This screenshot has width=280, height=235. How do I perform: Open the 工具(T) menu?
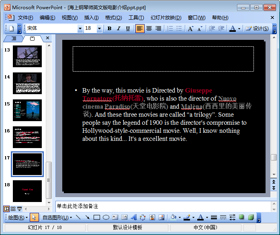[136, 18]
